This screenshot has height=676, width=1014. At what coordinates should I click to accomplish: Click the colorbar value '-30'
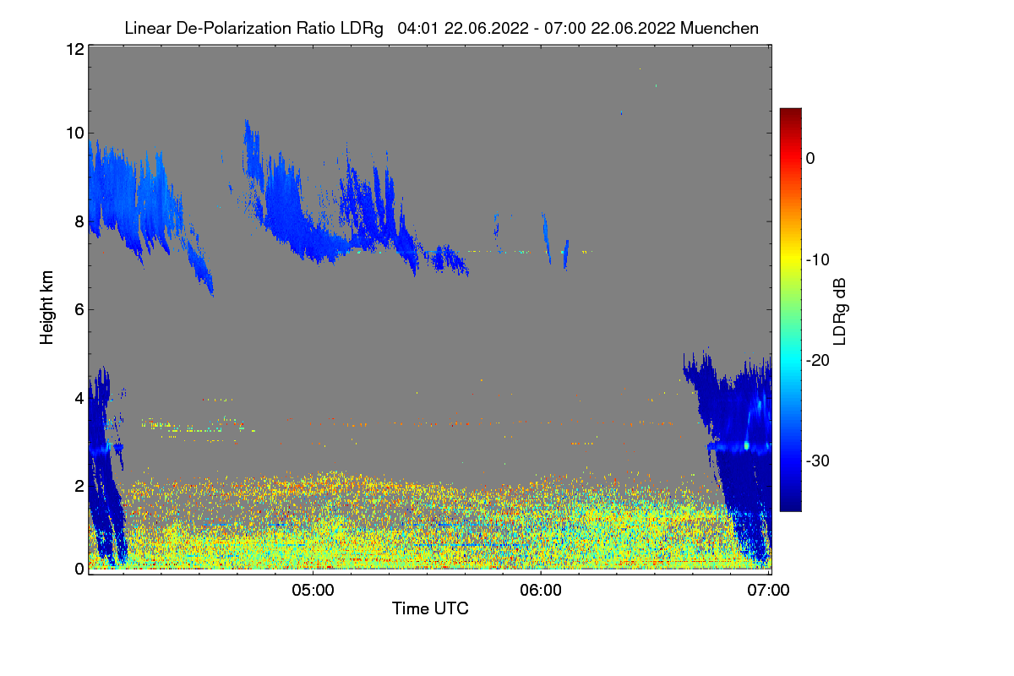click(x=816, y=461)
